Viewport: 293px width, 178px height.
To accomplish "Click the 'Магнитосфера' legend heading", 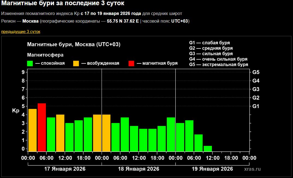I will [x=45, y=55].
